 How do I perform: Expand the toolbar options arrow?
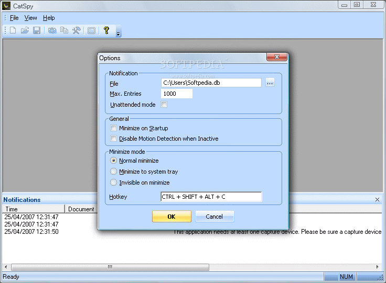click(x=119, y=34)
